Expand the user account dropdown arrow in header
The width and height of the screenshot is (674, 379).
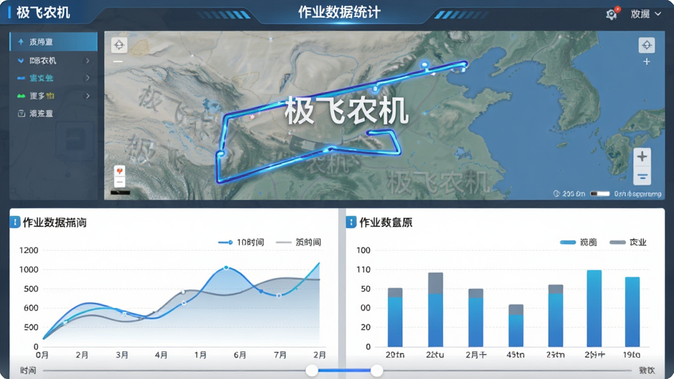[658, 14]
